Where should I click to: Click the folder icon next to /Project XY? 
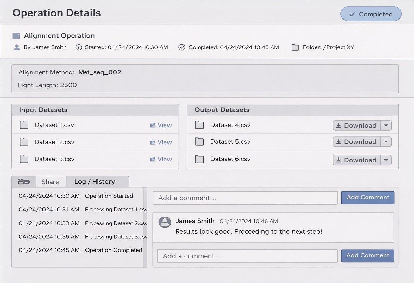pos(295,47)
